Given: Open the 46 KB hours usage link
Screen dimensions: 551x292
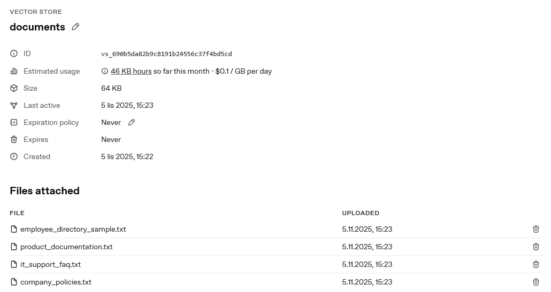Looking at the screenshot, I should click(131, 71).
